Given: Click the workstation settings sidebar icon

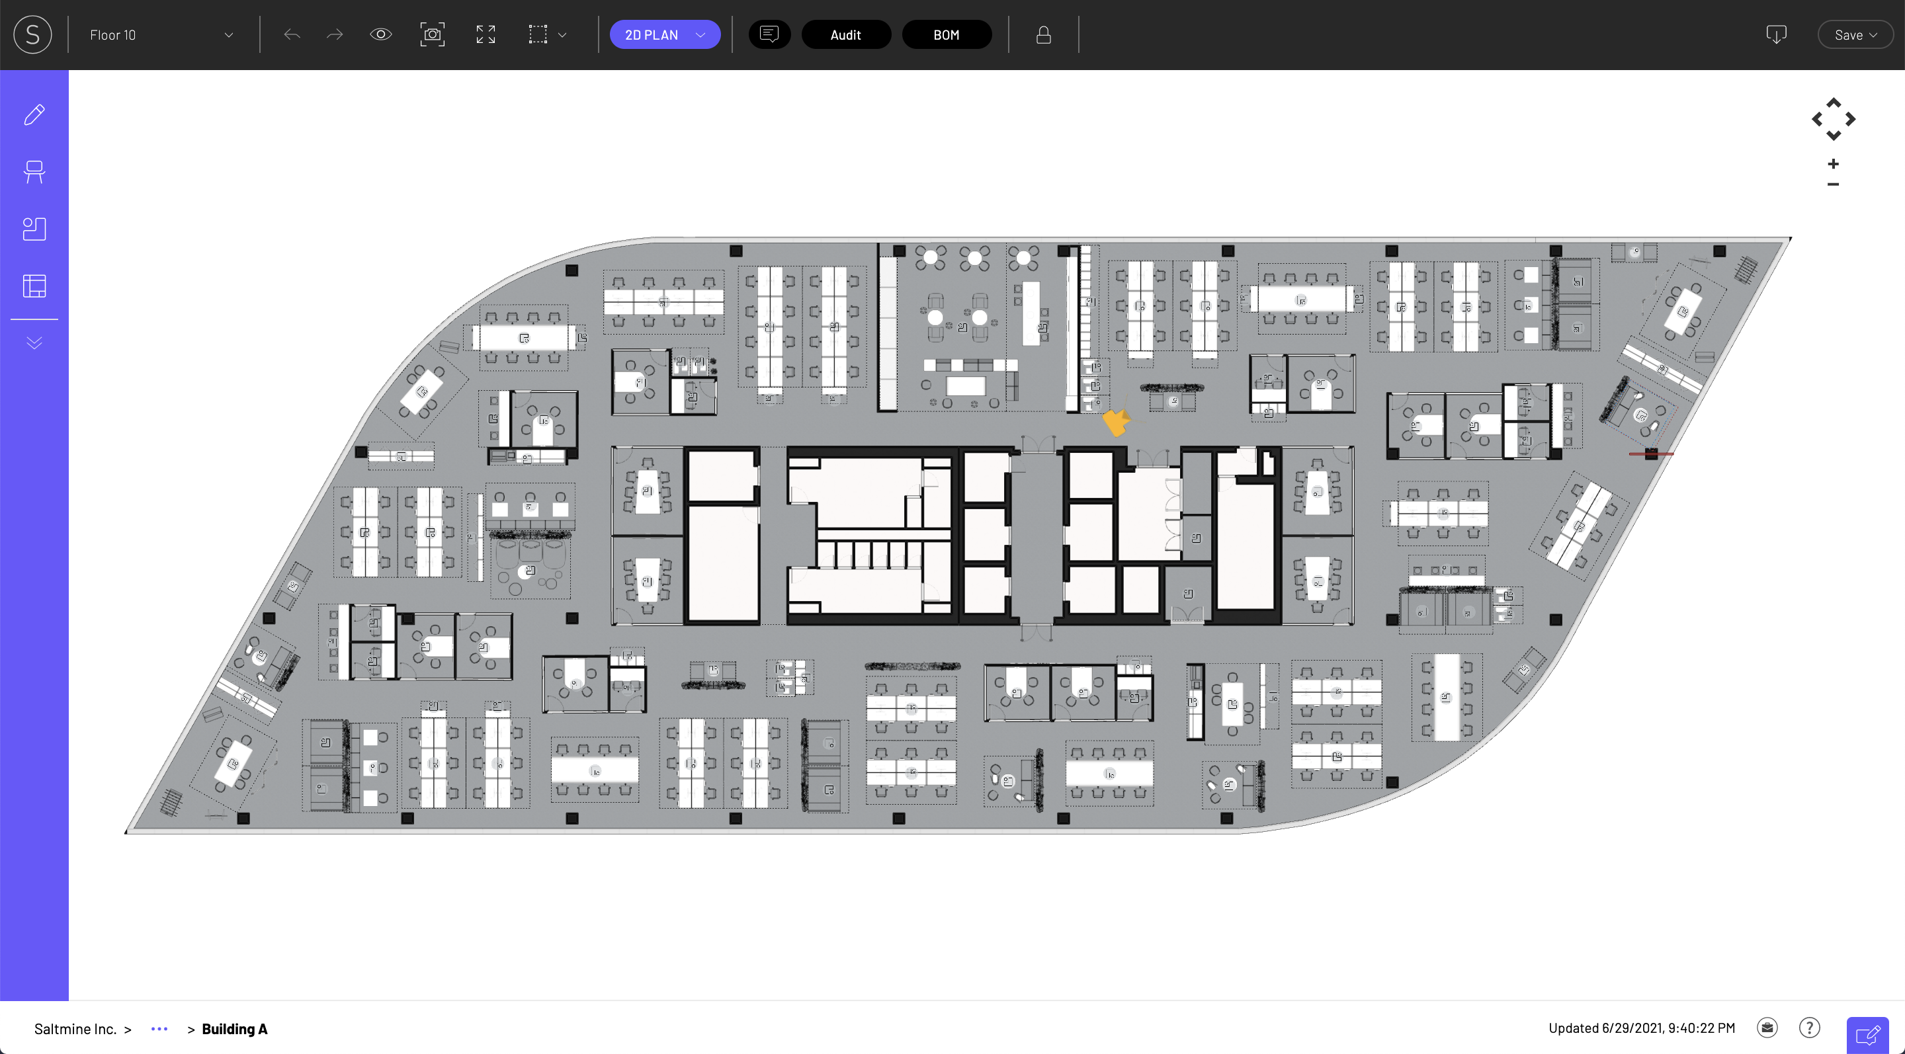Looking at the screenshot, I should tap(34, 228).
